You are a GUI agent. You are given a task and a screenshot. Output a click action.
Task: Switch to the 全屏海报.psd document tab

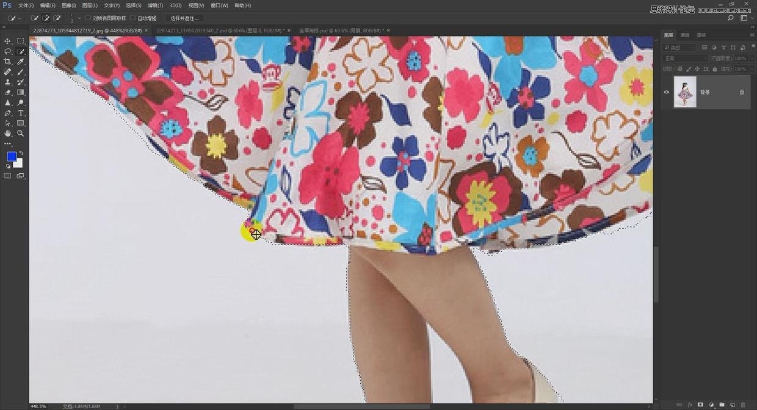tap(339, 30)
